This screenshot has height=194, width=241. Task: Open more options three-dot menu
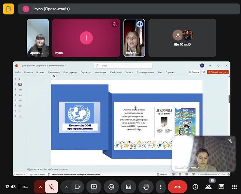[161, 187]
